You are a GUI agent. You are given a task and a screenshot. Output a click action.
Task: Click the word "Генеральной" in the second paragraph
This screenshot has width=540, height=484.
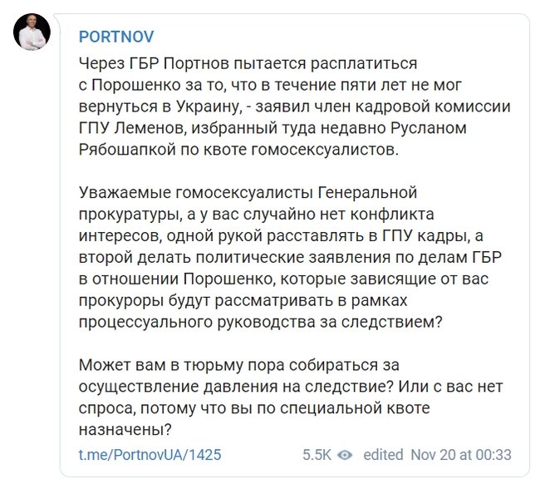tap(366, 193)
